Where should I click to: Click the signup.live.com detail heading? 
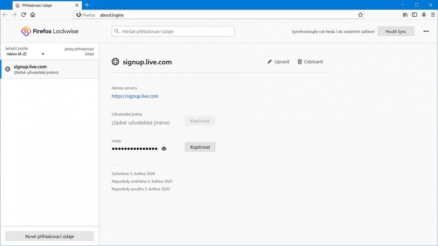coord(147,62)
